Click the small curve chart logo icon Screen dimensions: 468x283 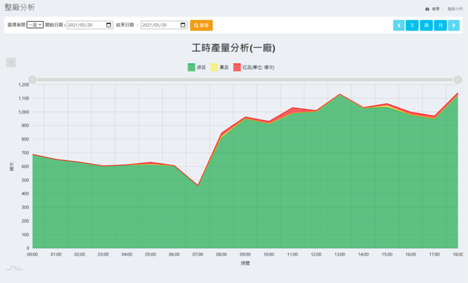click(15, 268)
